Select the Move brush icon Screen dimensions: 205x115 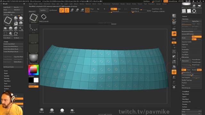(x=16, y=28)
